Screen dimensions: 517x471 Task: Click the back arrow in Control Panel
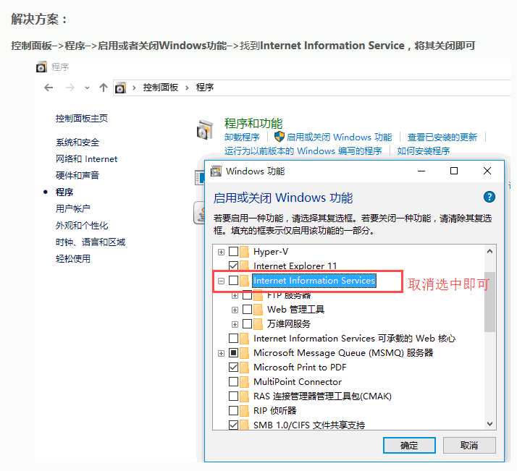pyautogui.click(x=49, y=88)
